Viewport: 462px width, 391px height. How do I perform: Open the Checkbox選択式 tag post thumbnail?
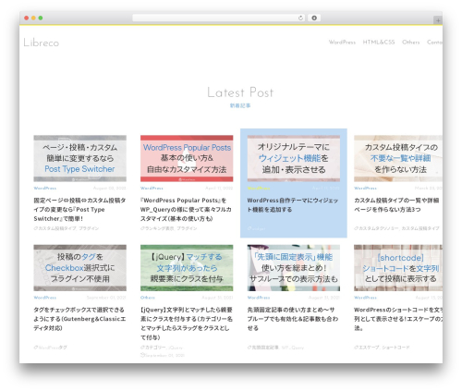[x=80, y=268]
